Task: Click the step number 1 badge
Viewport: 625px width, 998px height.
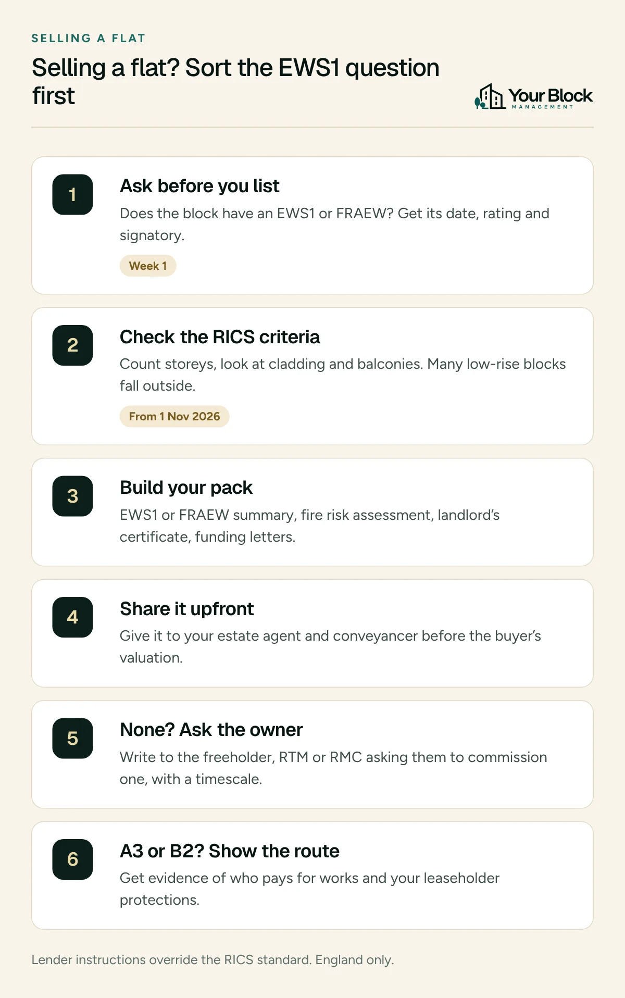Action: click(x=72, y=194)
